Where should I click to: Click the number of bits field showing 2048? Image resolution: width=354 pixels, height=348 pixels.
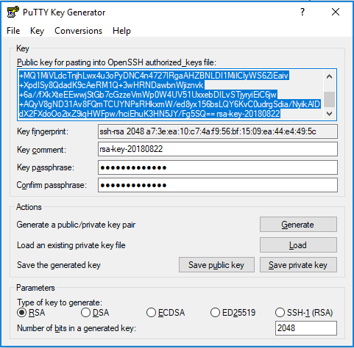coord(306,328)
